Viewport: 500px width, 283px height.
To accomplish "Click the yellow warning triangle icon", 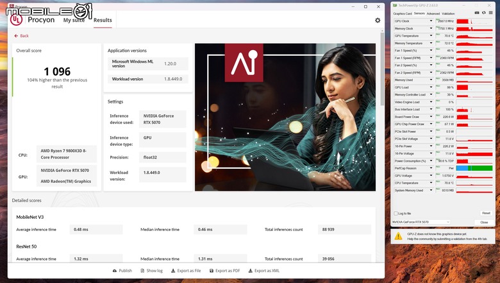I will [398, 236].
